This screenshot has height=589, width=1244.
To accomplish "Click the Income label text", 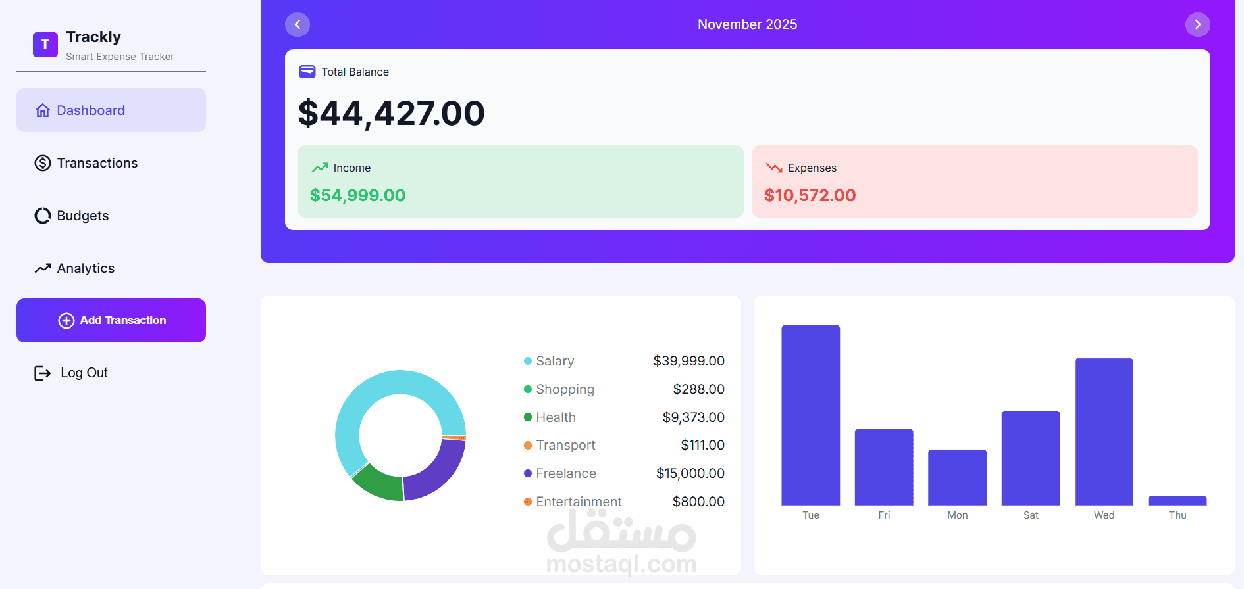I will coord(352,168).
